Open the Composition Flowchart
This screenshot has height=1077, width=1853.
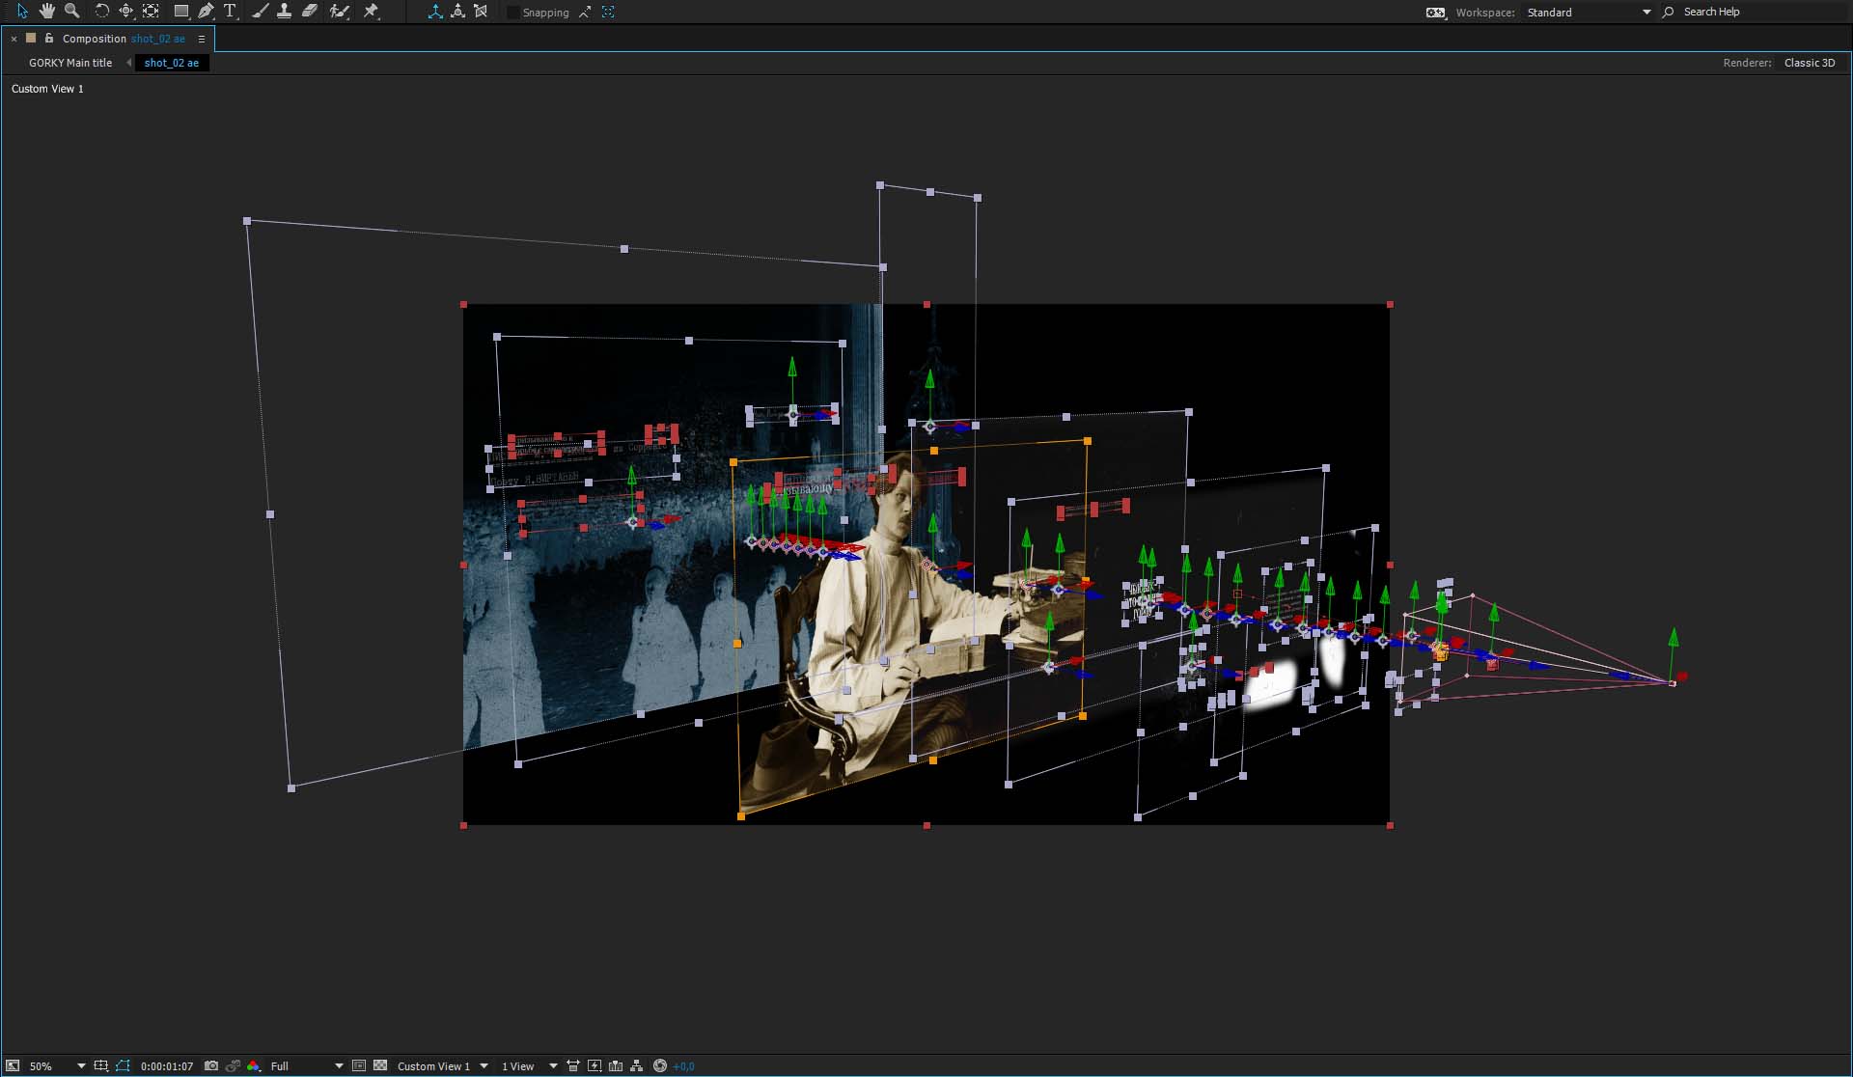[637, 1066]
